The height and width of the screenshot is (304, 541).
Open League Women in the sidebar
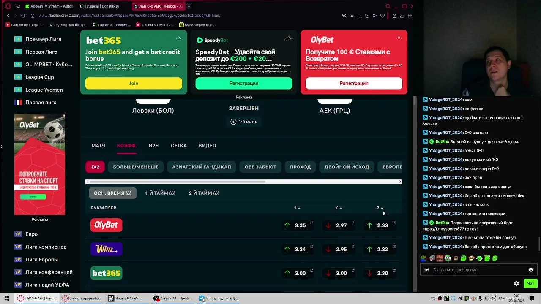44,90
